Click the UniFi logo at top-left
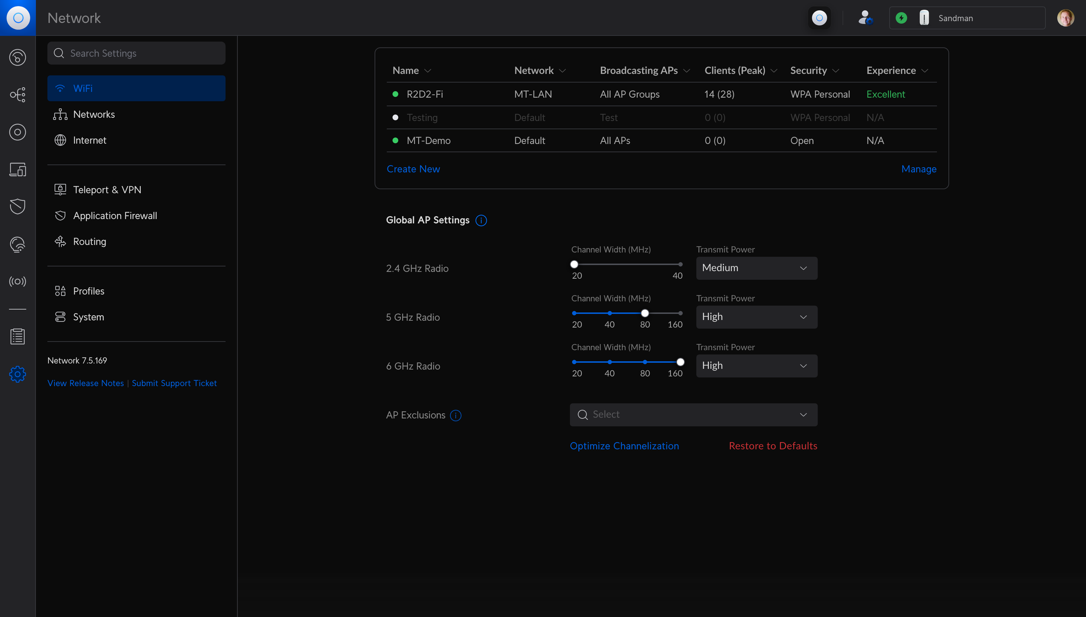Viewport: 1086px width, 617px height. [18, 18]
